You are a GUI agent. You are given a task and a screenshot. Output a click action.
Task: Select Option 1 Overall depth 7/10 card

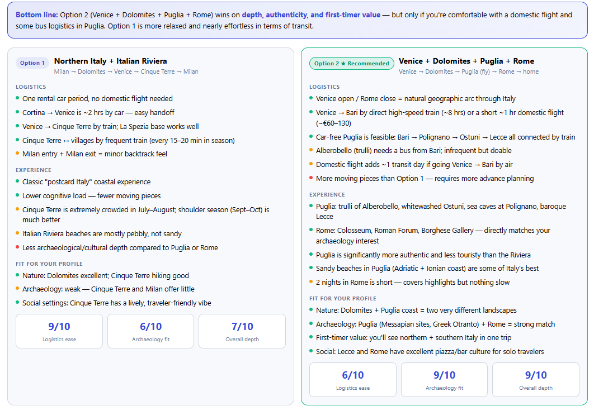tap(242, 331)
